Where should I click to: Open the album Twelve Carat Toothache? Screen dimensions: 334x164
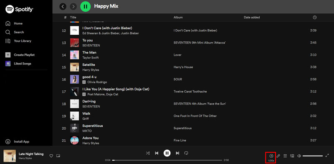click(190, 91)
